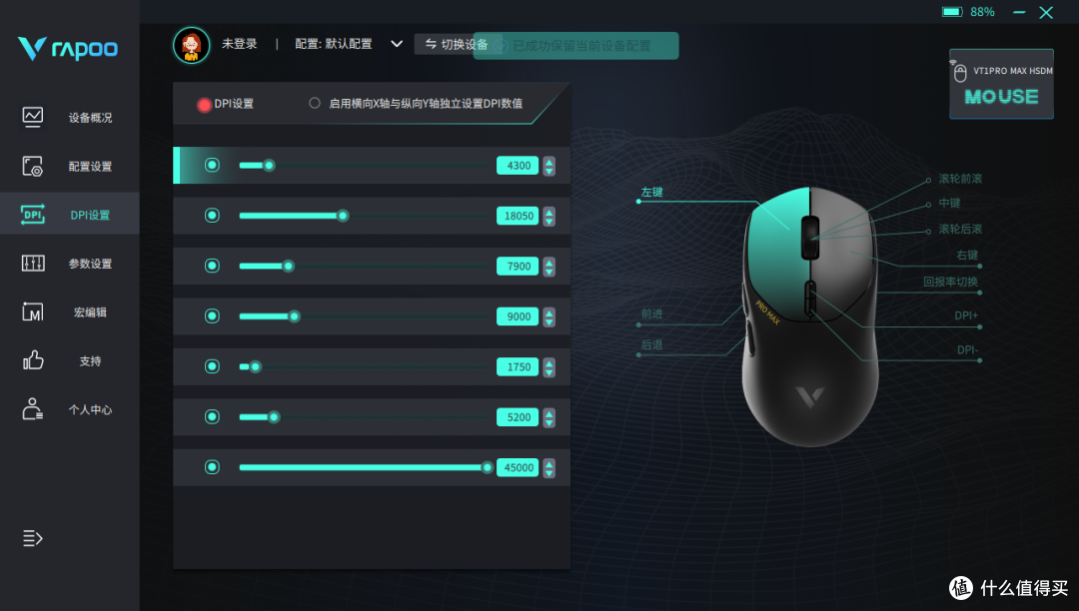Click the 18050 DPI slider handle

click(x=343, y=216)
